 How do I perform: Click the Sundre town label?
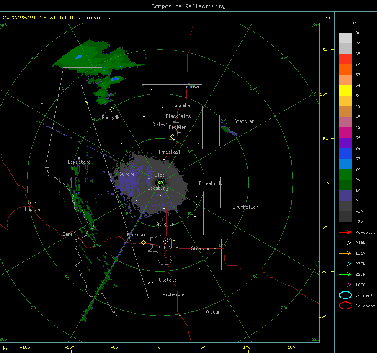pos(127,174)
